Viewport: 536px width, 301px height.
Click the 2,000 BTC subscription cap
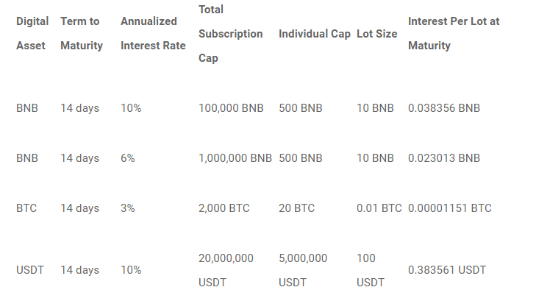(224, 208)
